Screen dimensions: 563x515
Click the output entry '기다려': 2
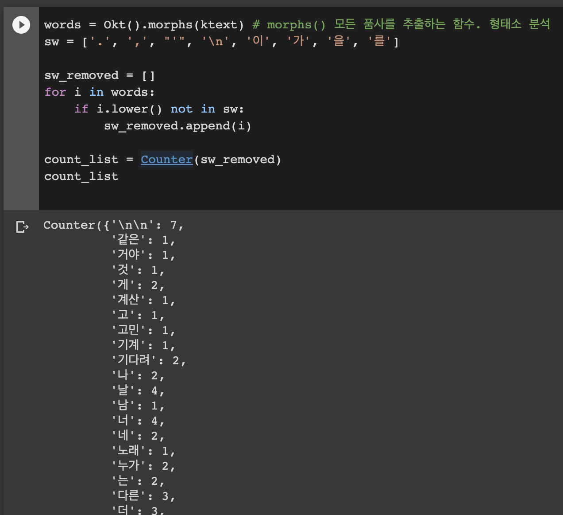pos(149,361)
